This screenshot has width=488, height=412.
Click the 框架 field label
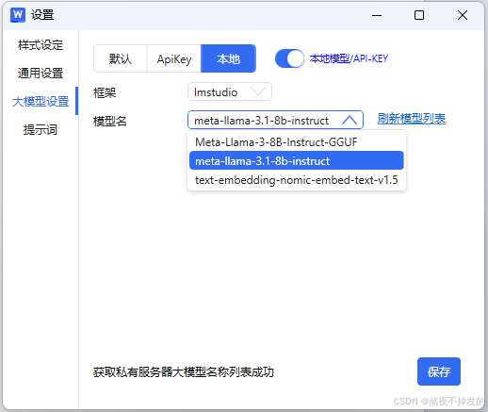105,92
